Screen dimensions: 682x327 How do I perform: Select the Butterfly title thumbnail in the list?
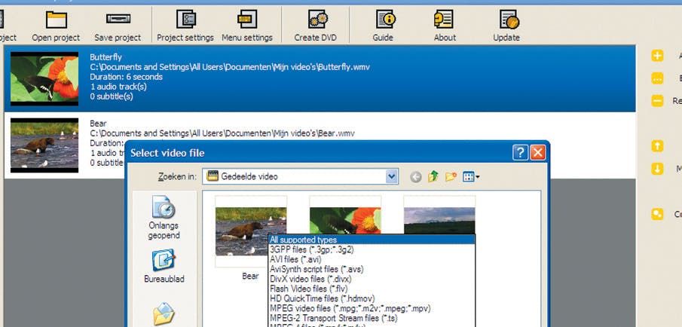tap(44, 78)
